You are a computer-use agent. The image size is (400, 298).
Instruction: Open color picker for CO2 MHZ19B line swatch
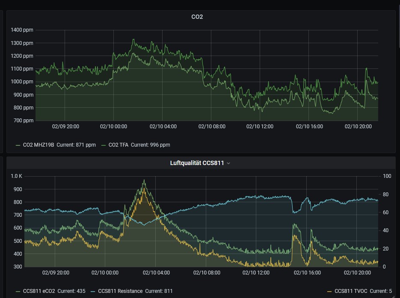18,145
